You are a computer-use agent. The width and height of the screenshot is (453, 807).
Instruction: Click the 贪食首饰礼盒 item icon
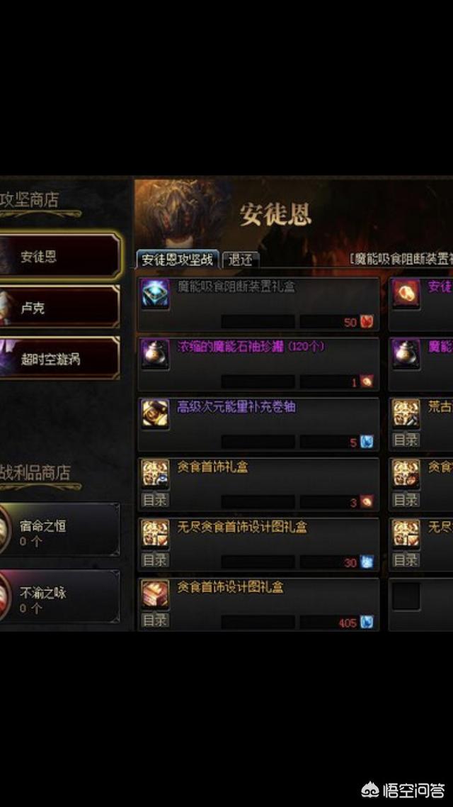point(155,474)
